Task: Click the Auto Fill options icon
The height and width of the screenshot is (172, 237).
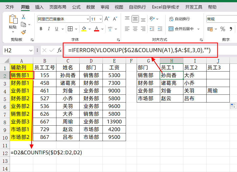Action: (233, 106)
